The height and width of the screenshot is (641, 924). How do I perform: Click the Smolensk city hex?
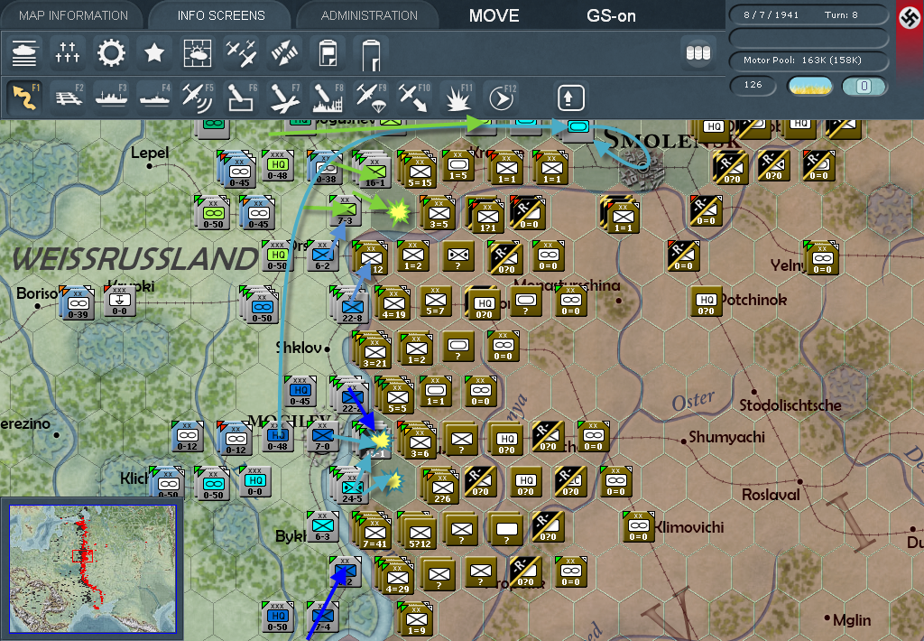pyautogui.click(x=642, y=168)
